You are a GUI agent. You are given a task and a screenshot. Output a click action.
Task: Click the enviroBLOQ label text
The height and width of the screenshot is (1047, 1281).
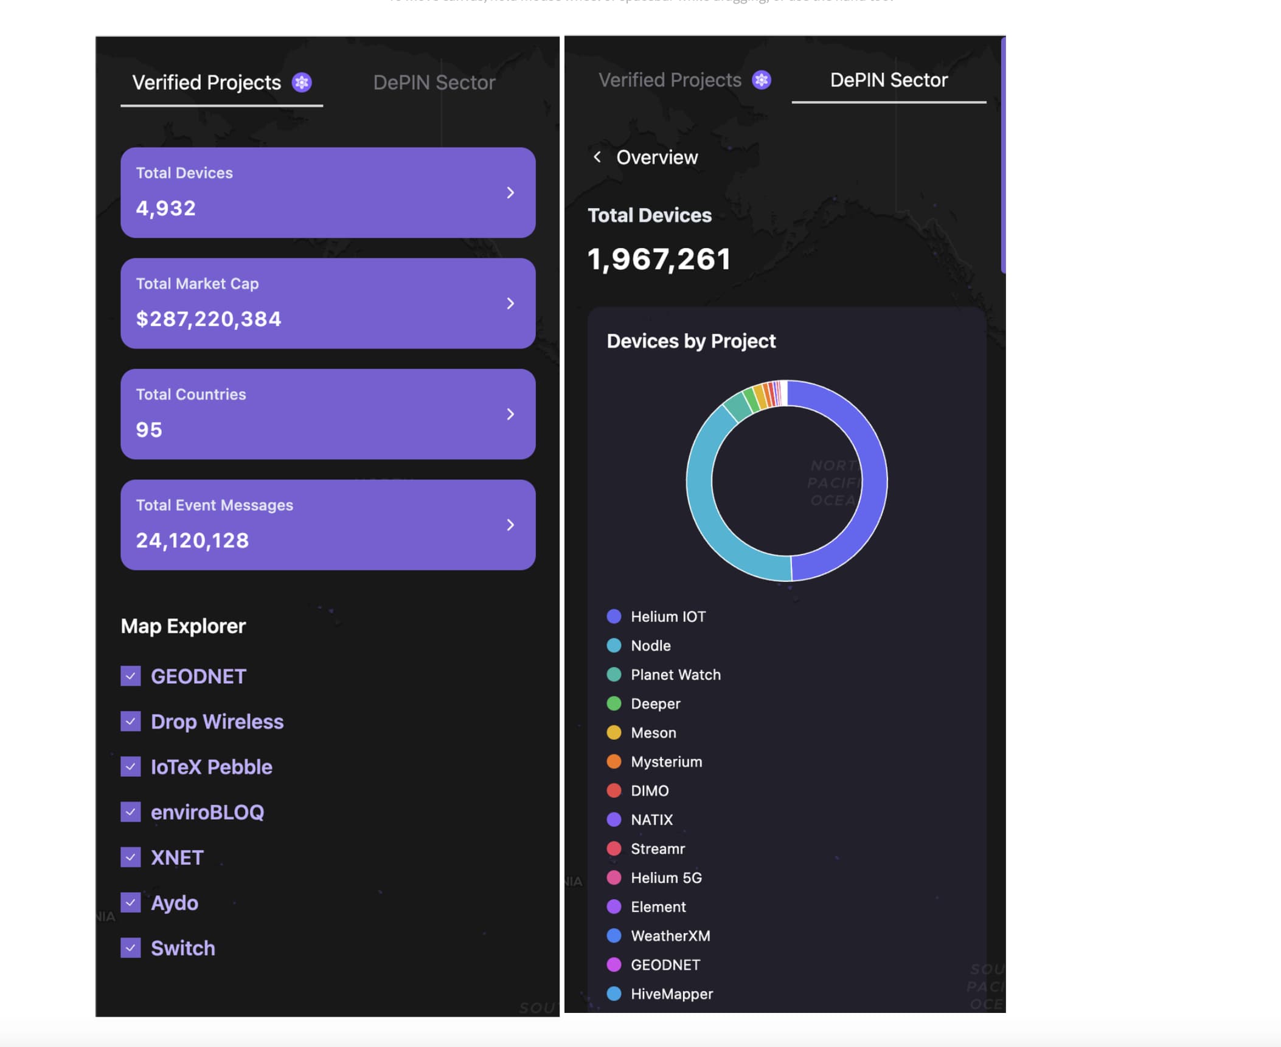tap(207, 812)
